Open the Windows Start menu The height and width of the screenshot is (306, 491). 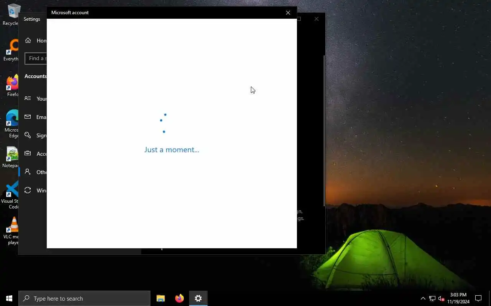point(9,298)
